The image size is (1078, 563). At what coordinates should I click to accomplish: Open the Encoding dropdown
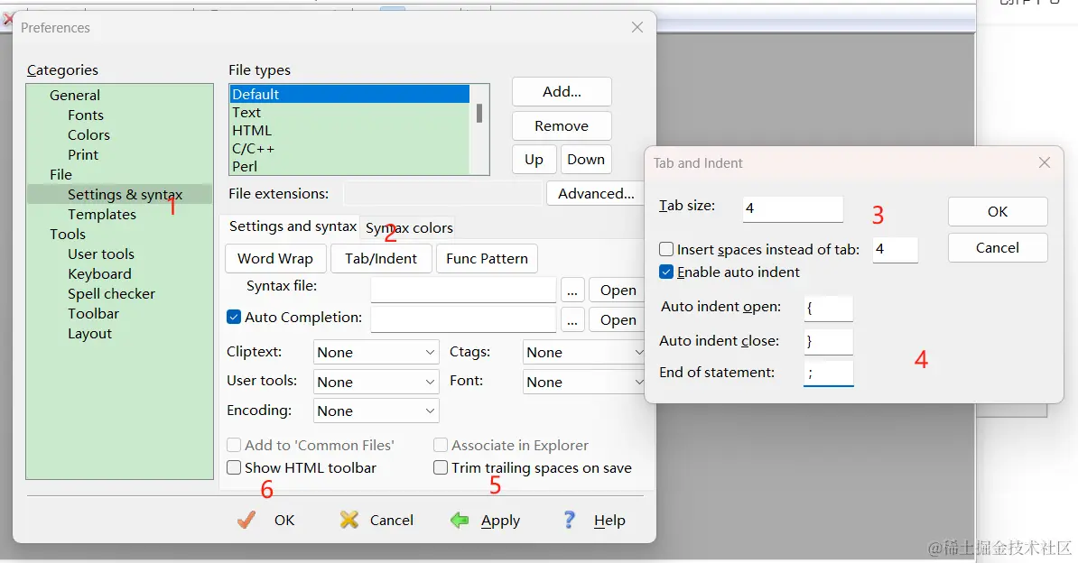376,411
